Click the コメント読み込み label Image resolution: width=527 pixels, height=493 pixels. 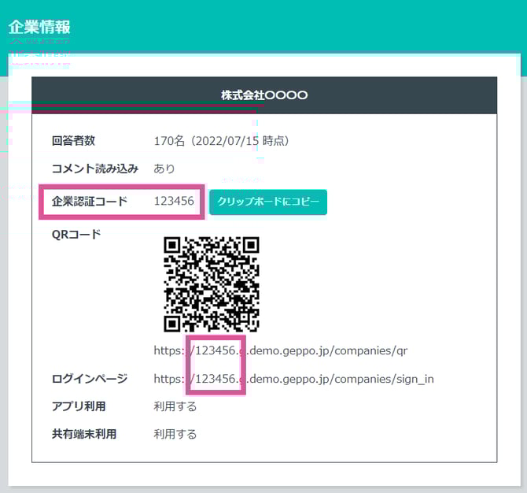[94, 169]
